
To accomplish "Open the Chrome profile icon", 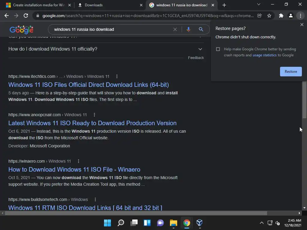I will pos(291,16).
